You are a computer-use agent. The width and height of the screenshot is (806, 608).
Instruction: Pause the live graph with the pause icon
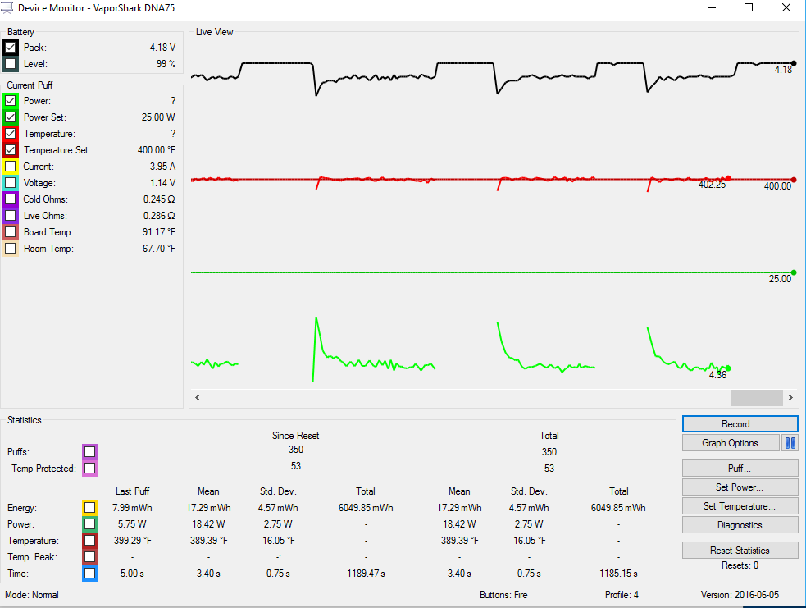click(x=790, y=443)
